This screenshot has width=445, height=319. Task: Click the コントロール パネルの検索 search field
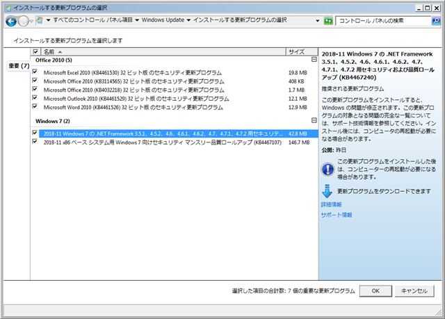pos(383,21)
